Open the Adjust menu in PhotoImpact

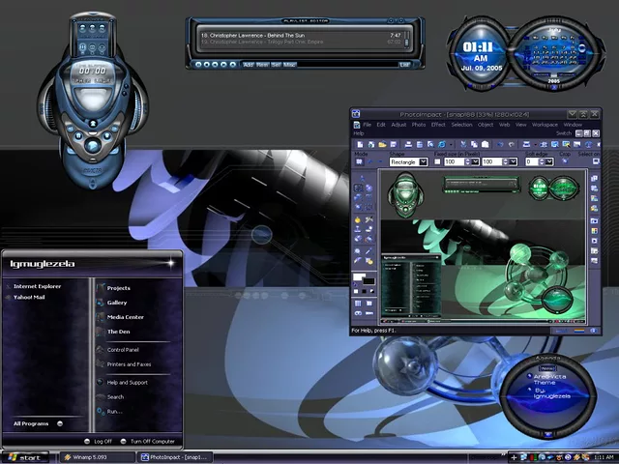click(398, 125)
